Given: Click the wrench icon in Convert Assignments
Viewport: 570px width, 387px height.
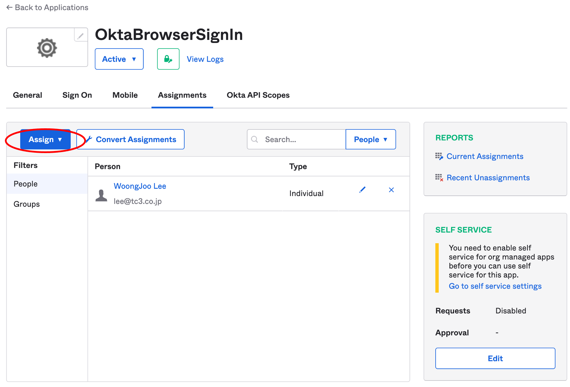Looking at the screenshot, I should tap(89, 139).
